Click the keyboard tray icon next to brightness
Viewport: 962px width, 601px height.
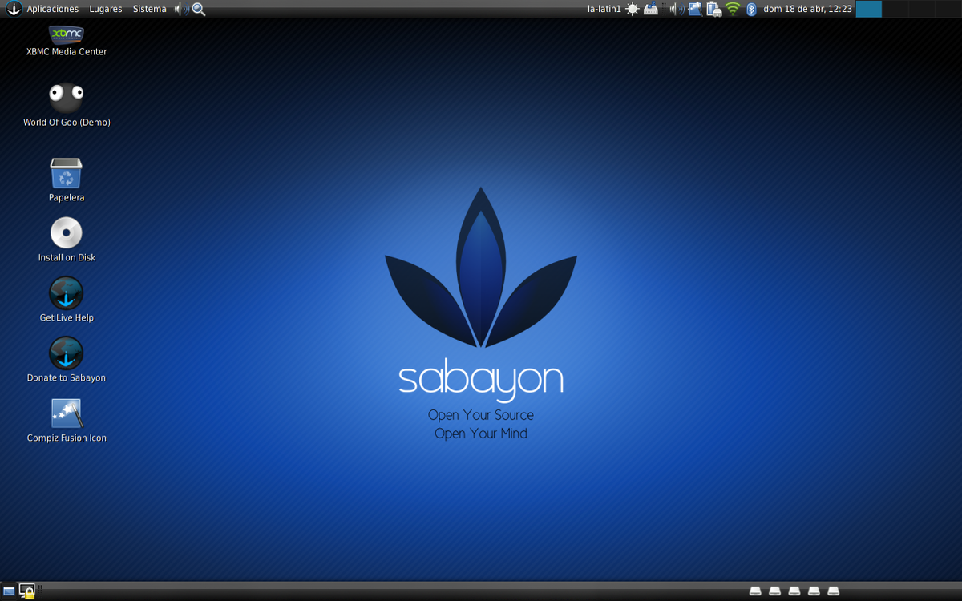coord(651,9)
